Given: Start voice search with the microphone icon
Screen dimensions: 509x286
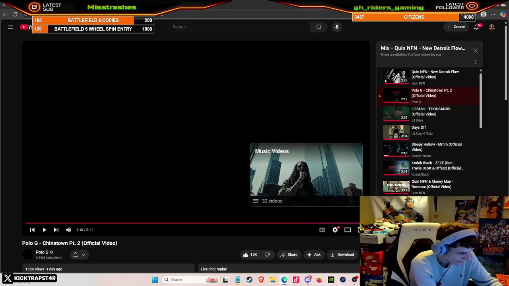Looking at the screenshot, I should [x=337, y=27].
